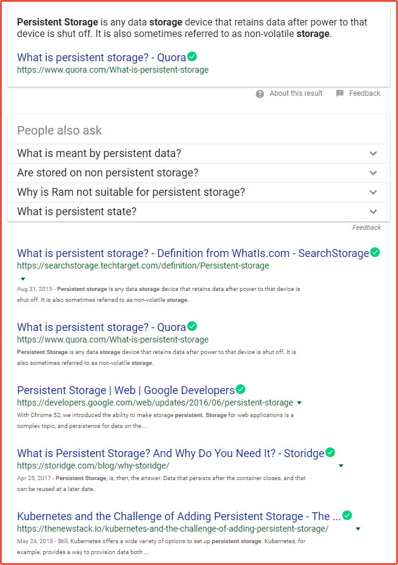Click green checkmark on second Quora listing
The image size is (398, 565).
[193, 326]
